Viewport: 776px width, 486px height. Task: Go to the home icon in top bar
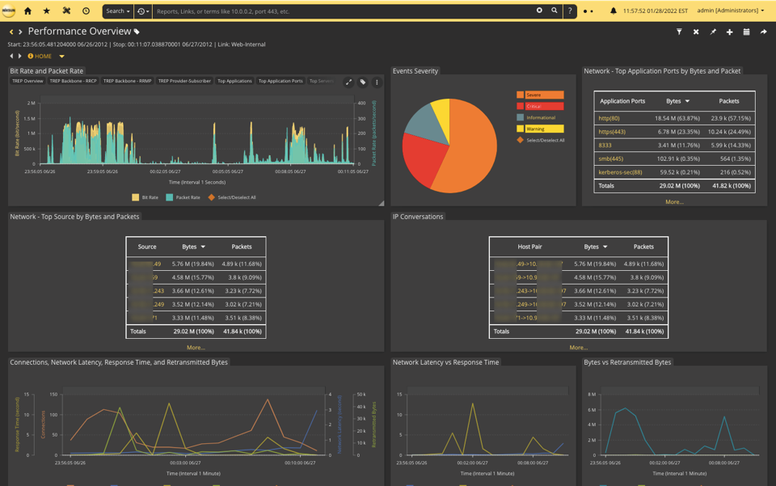[27, 11]
